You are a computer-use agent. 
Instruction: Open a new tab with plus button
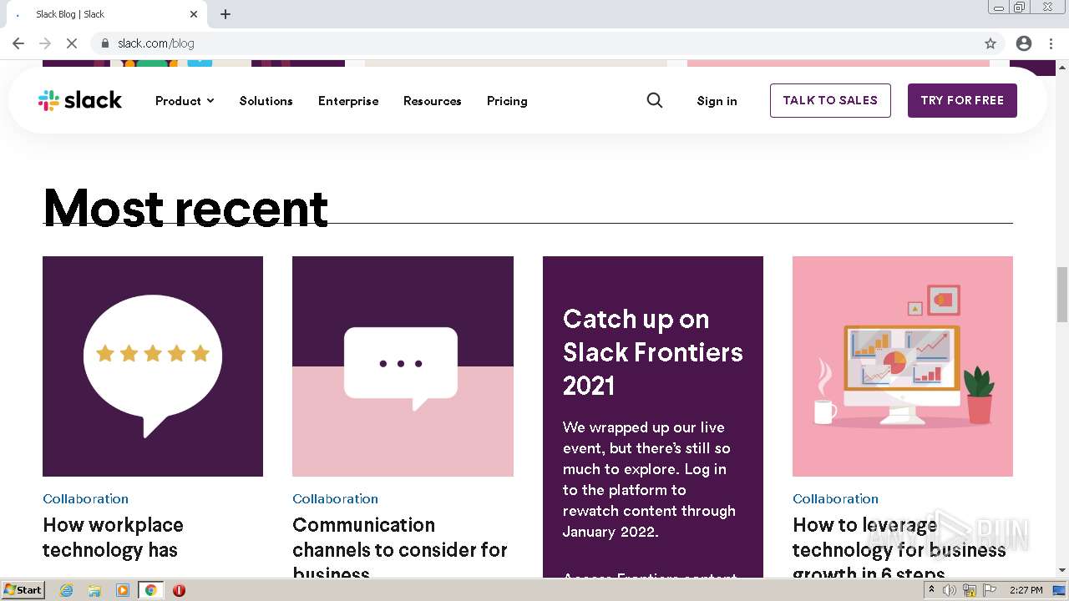point(225,14)
